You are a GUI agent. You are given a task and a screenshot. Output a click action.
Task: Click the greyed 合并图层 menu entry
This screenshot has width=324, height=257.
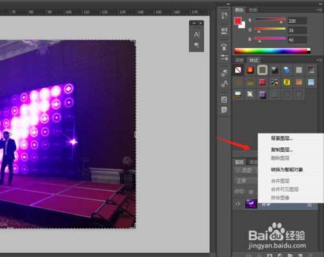[x=280, y=180]
